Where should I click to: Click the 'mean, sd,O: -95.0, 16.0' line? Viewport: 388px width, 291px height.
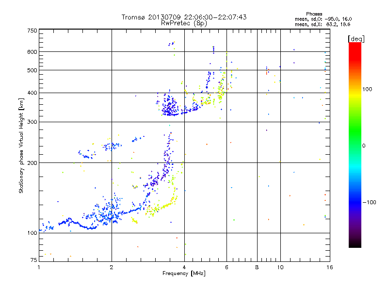pos(323,19)
